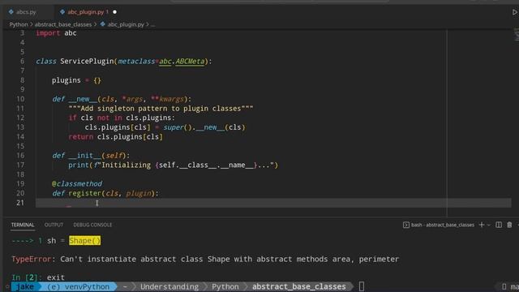Click 'abstract_base_classes' in the prompt path

click(299, 286)
